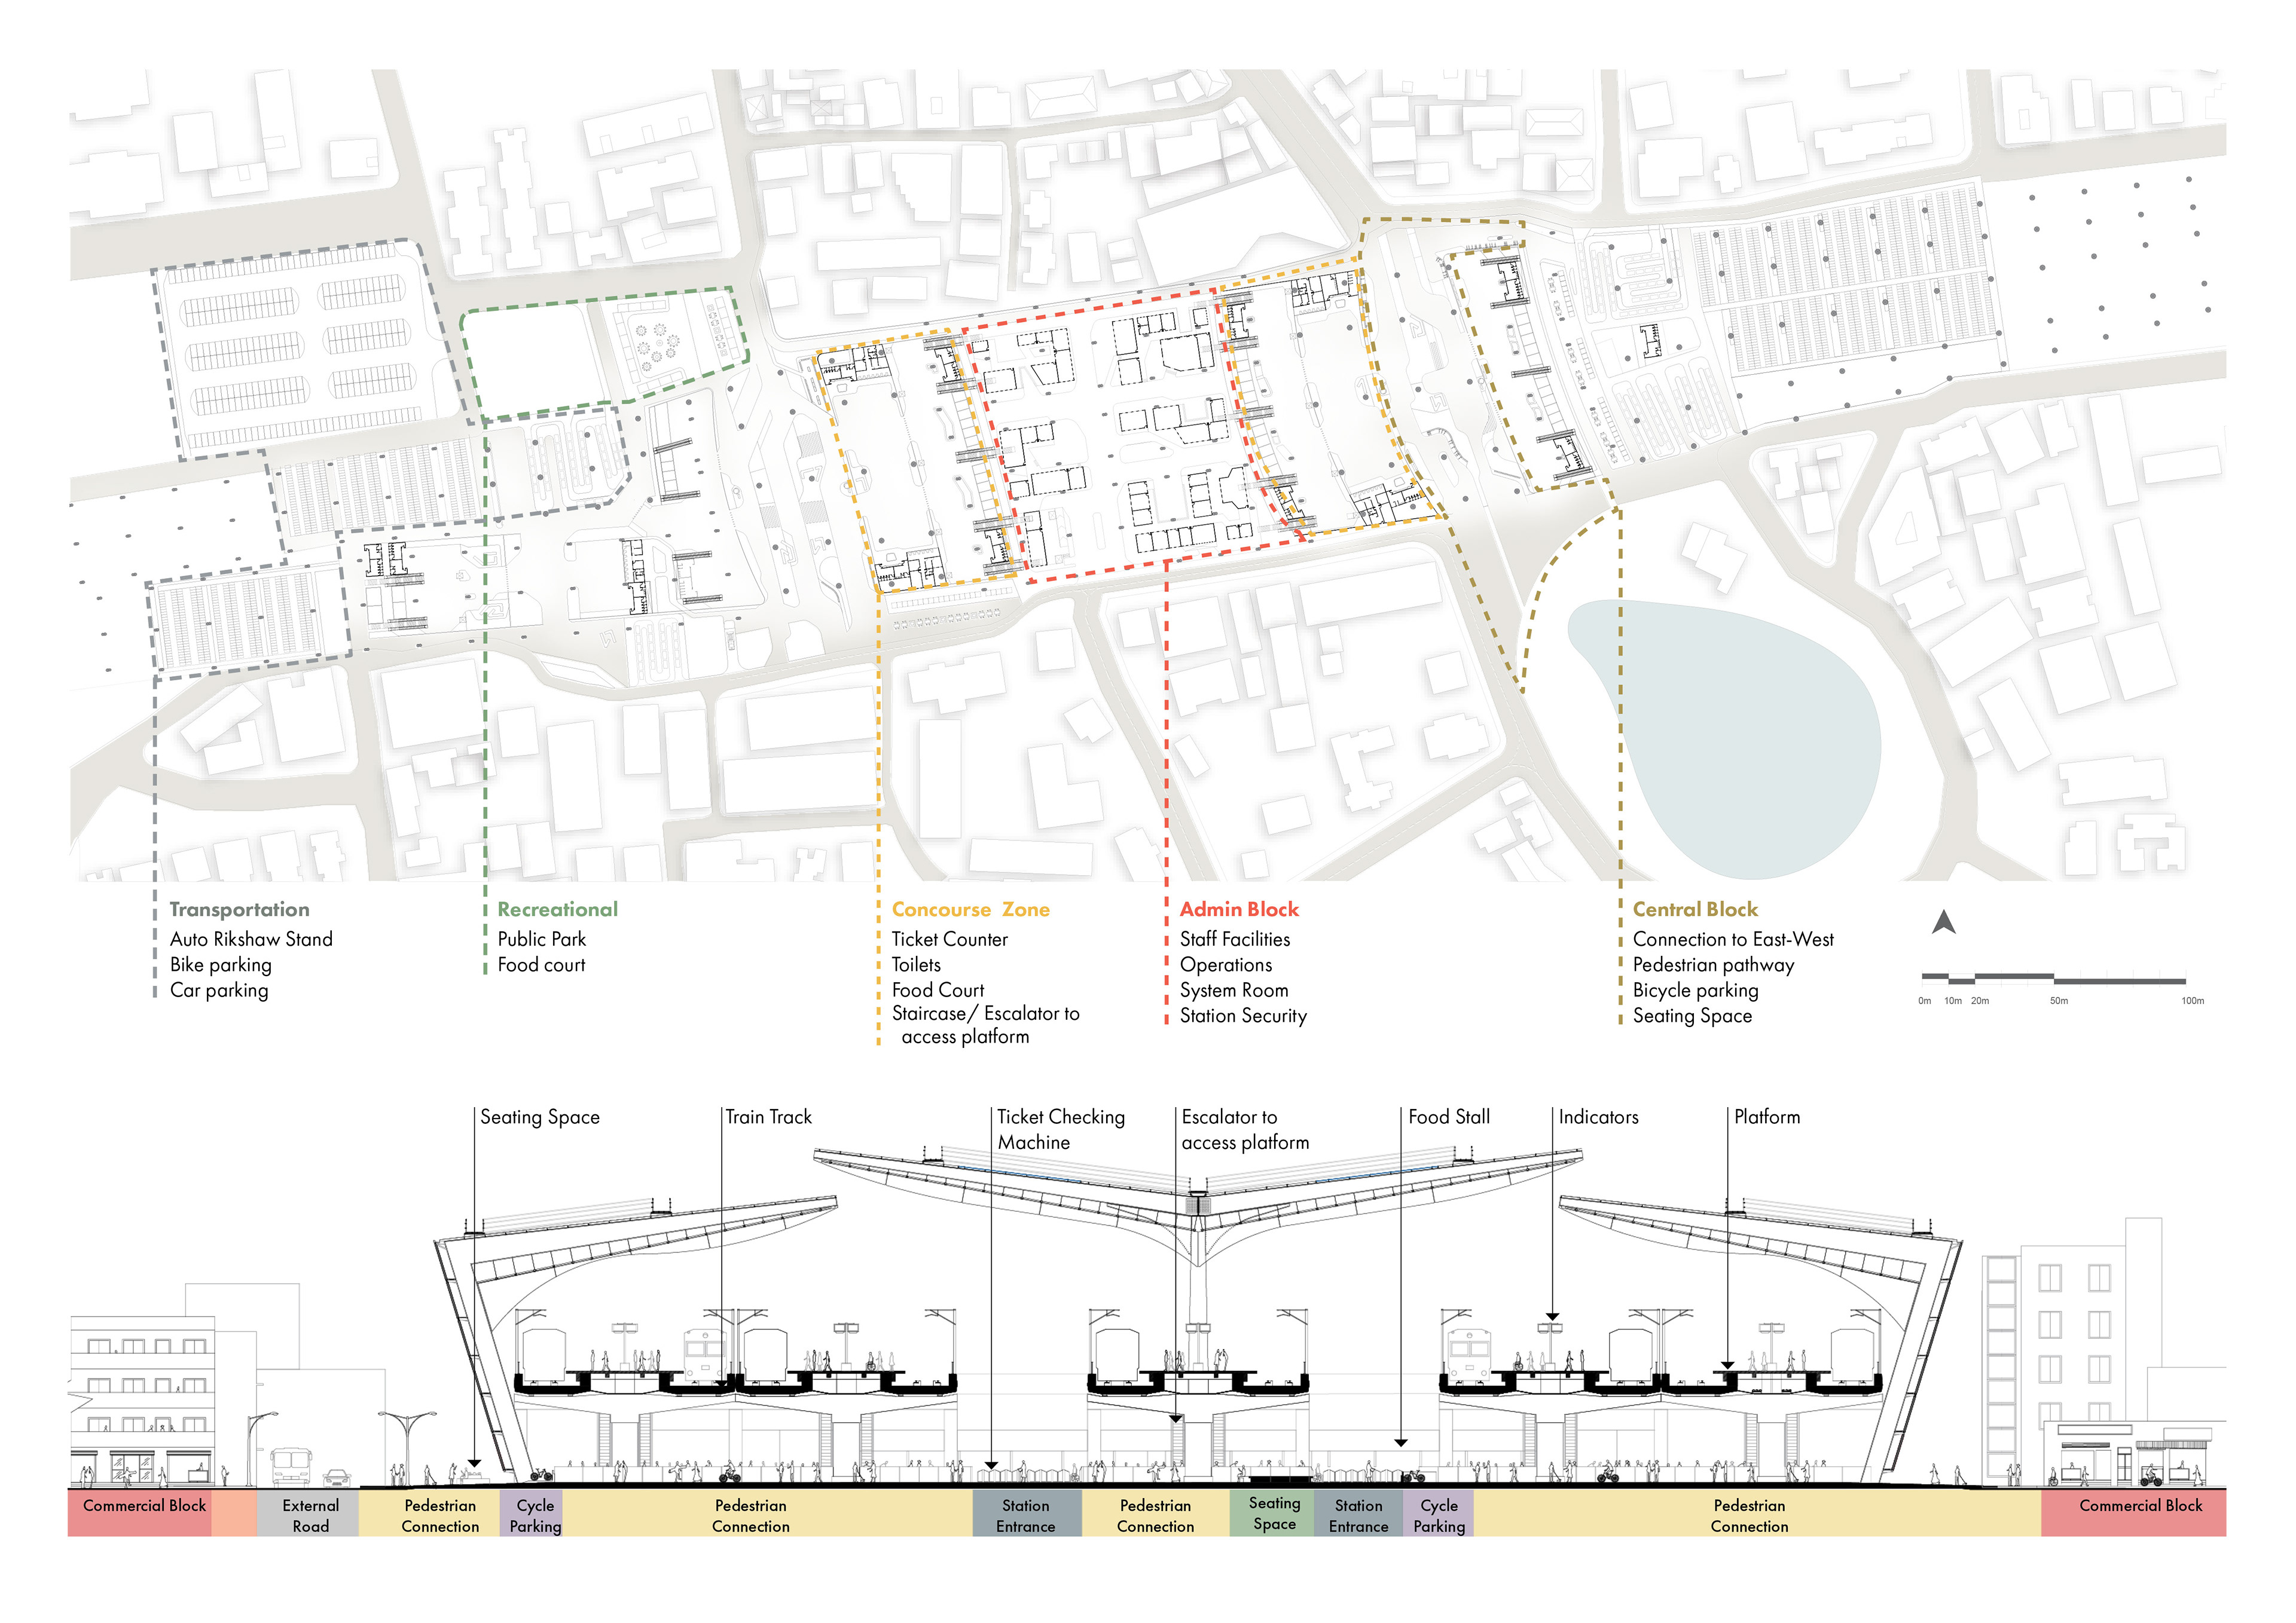Select the Recreational legend heading
The width and height of the screenshot is (2296, 1623).
click(x=557, y=909)
